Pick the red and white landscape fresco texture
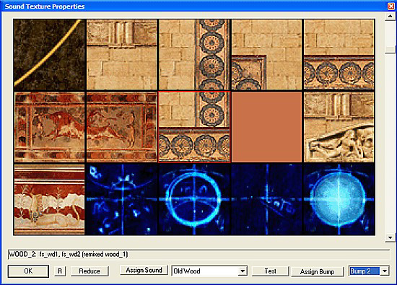The height and width of the screenshot is (285, 397). [x=49, y=199]
